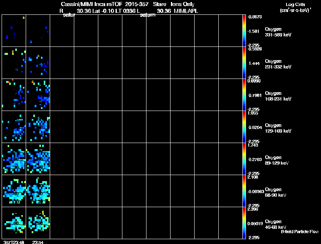Click the B-field Particle Flow text
321x244 pixels.
(300, 232)
